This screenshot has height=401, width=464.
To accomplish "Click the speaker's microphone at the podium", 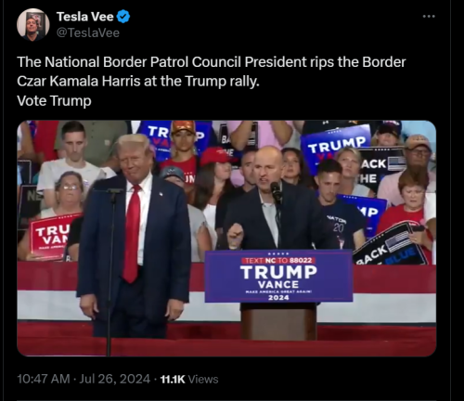I will 276,191.
